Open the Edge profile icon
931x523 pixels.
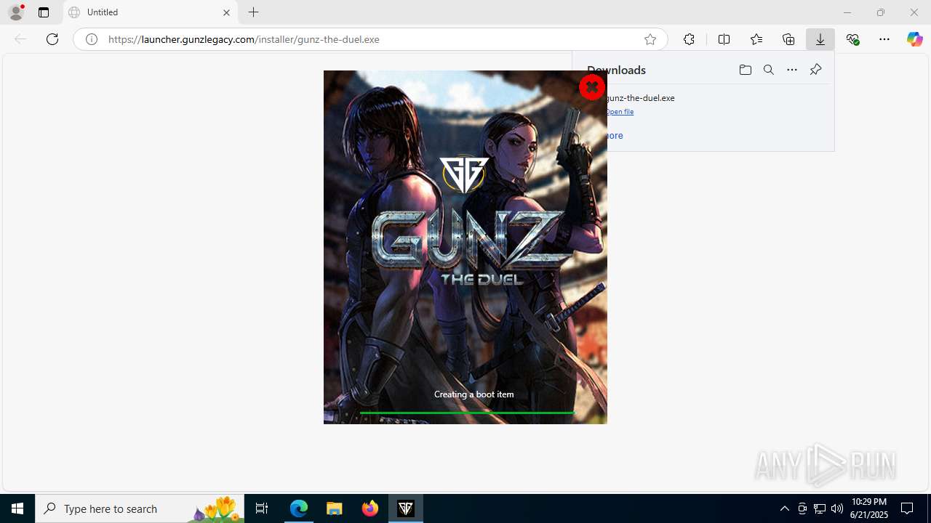15,12
